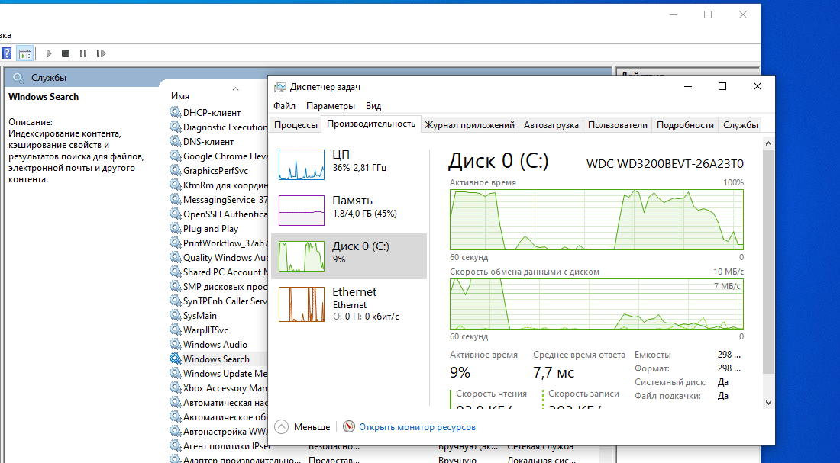Select the Windows Update Me... service row
This screenshot has height=463, width=840.
(218, 373)
